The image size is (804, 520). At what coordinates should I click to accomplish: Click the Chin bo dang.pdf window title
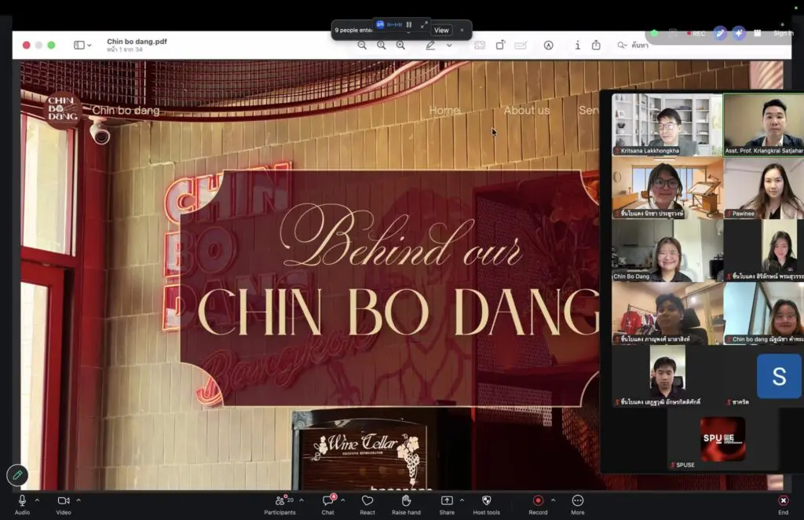pos(137,42)
